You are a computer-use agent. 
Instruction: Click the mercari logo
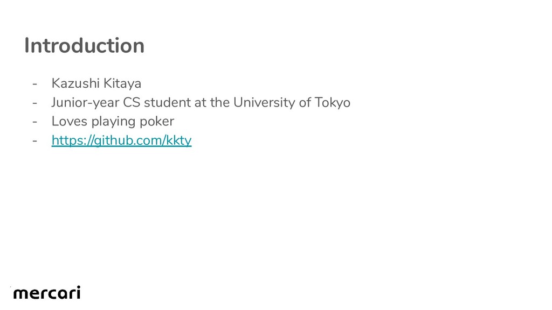pyautogui.click(x=47, y=292)
